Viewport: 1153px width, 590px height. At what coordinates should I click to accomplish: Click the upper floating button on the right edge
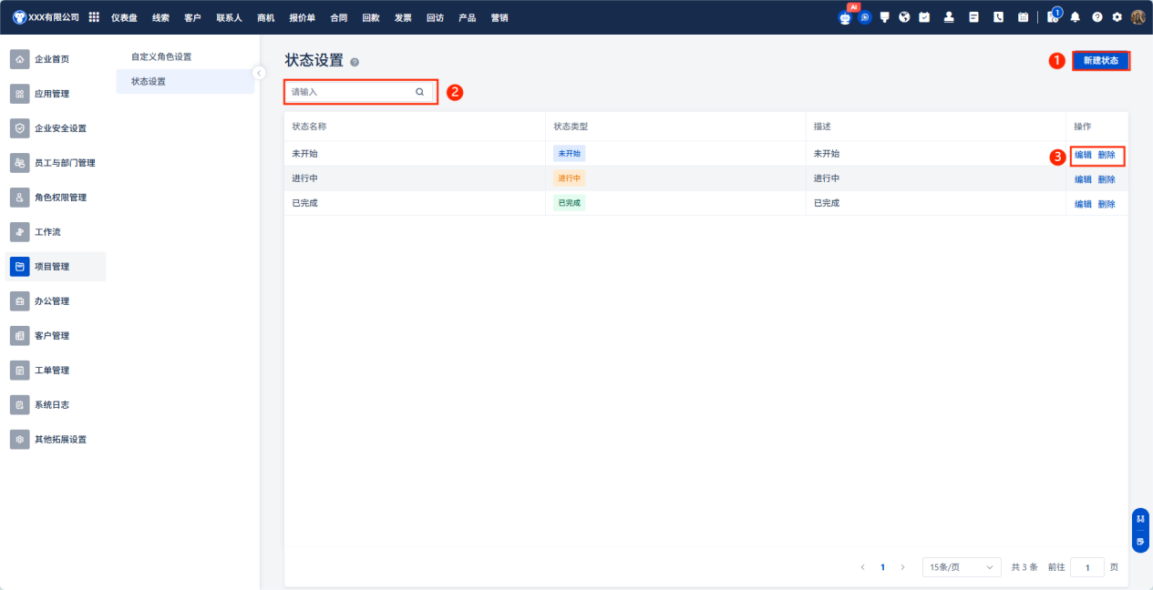coord(1140,519)
